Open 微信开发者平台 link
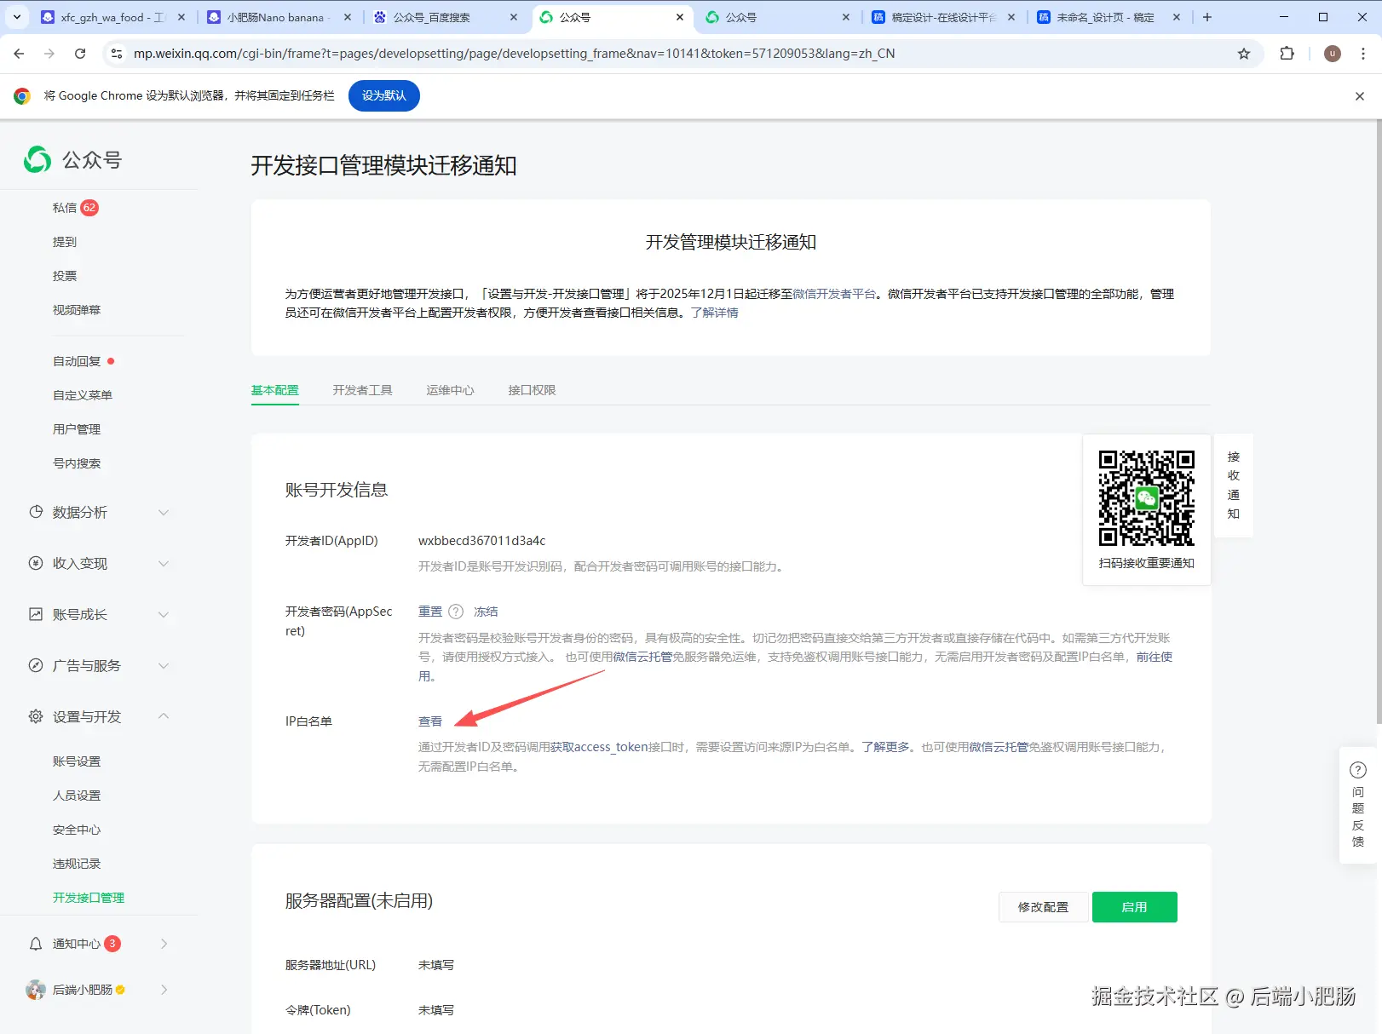Viewport: 1382px width, 1034px height. tap(834, 294)
